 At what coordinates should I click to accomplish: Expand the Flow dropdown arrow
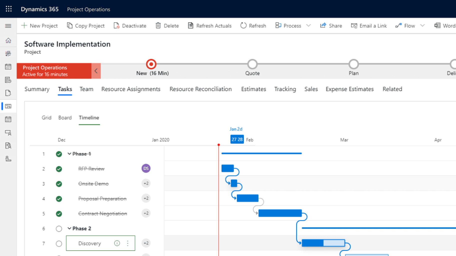[422, 26]
